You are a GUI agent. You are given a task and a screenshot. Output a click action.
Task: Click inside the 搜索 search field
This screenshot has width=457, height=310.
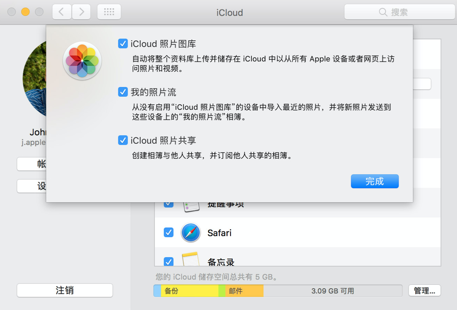tap(404, 12)
